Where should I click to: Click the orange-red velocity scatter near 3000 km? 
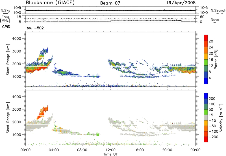pyautogui.click(x=42, y=113)
